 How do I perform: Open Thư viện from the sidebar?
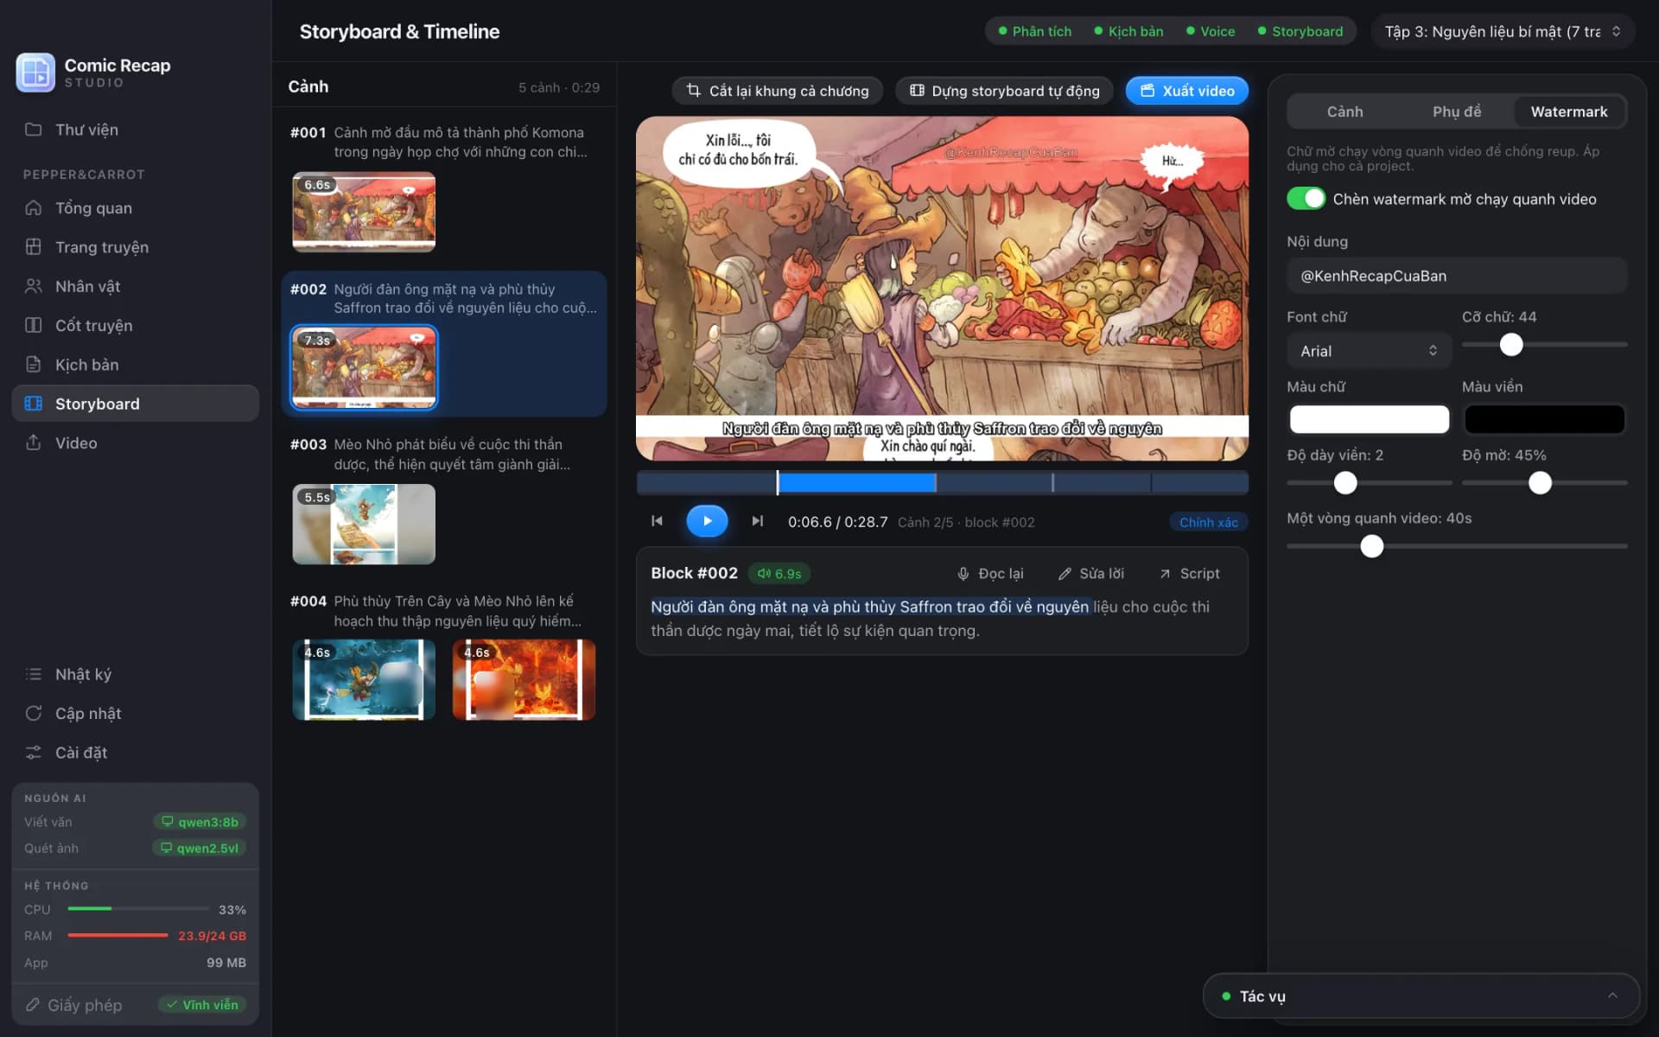coord(136,130)
